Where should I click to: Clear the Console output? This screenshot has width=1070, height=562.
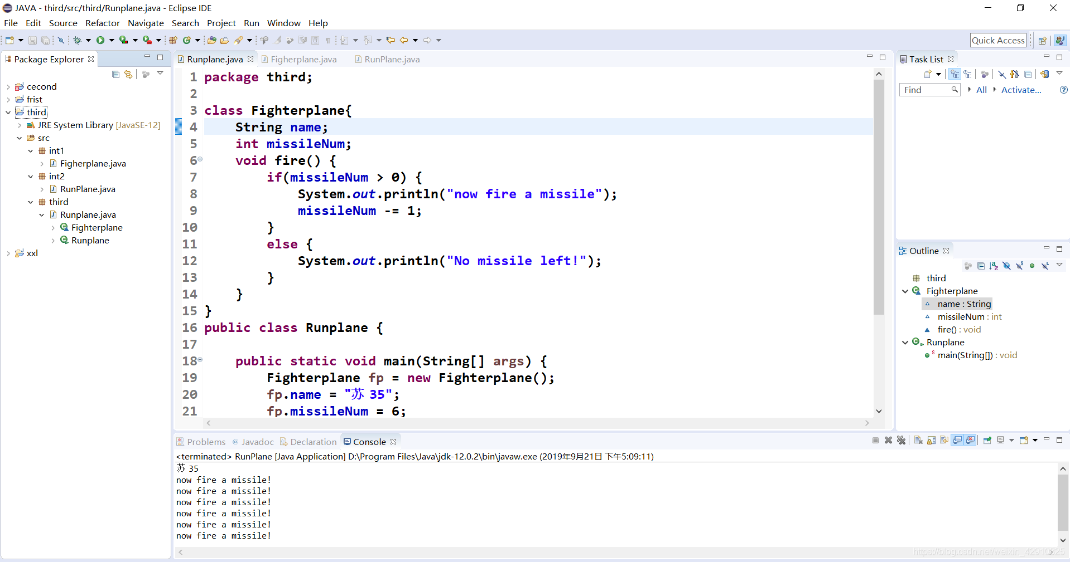click(x=918, y=441)
